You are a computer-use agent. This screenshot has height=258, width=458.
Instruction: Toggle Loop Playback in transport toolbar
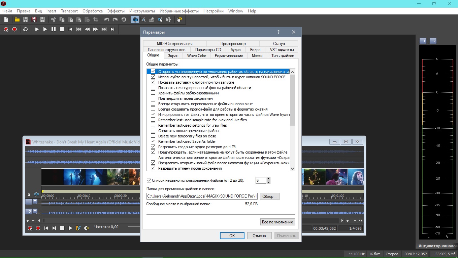[26, 30]
